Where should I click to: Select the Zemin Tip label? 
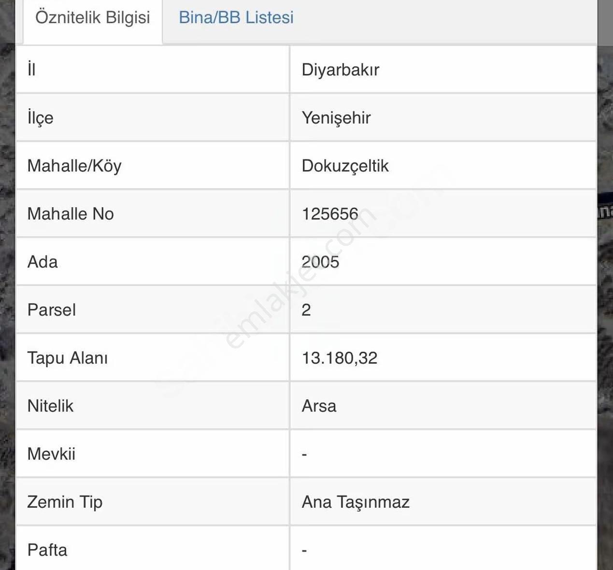point(65,502)
